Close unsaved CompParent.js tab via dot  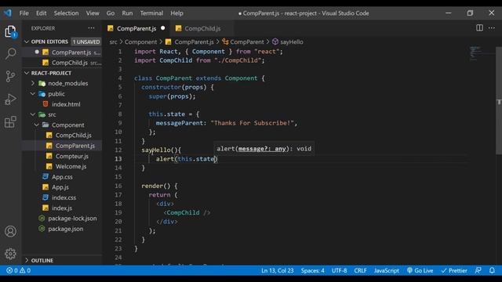tap(163, 28)
